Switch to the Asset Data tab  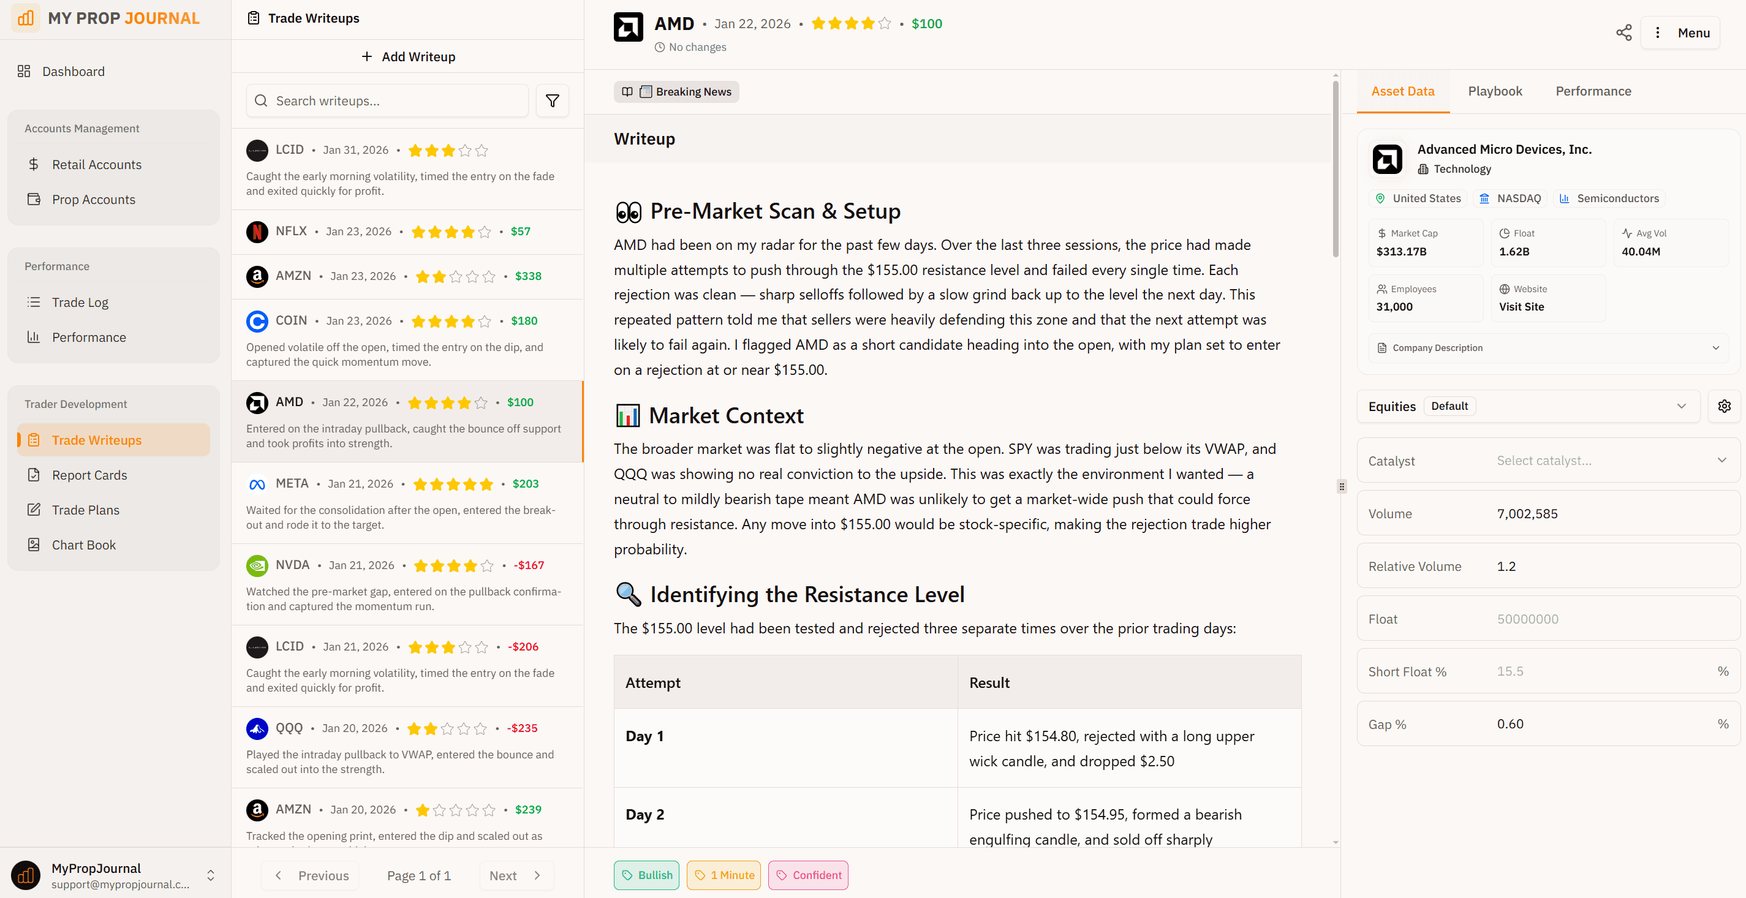(x=1402, y=91)
